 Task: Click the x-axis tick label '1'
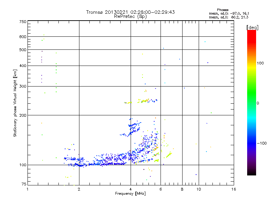tap(27, 189)
